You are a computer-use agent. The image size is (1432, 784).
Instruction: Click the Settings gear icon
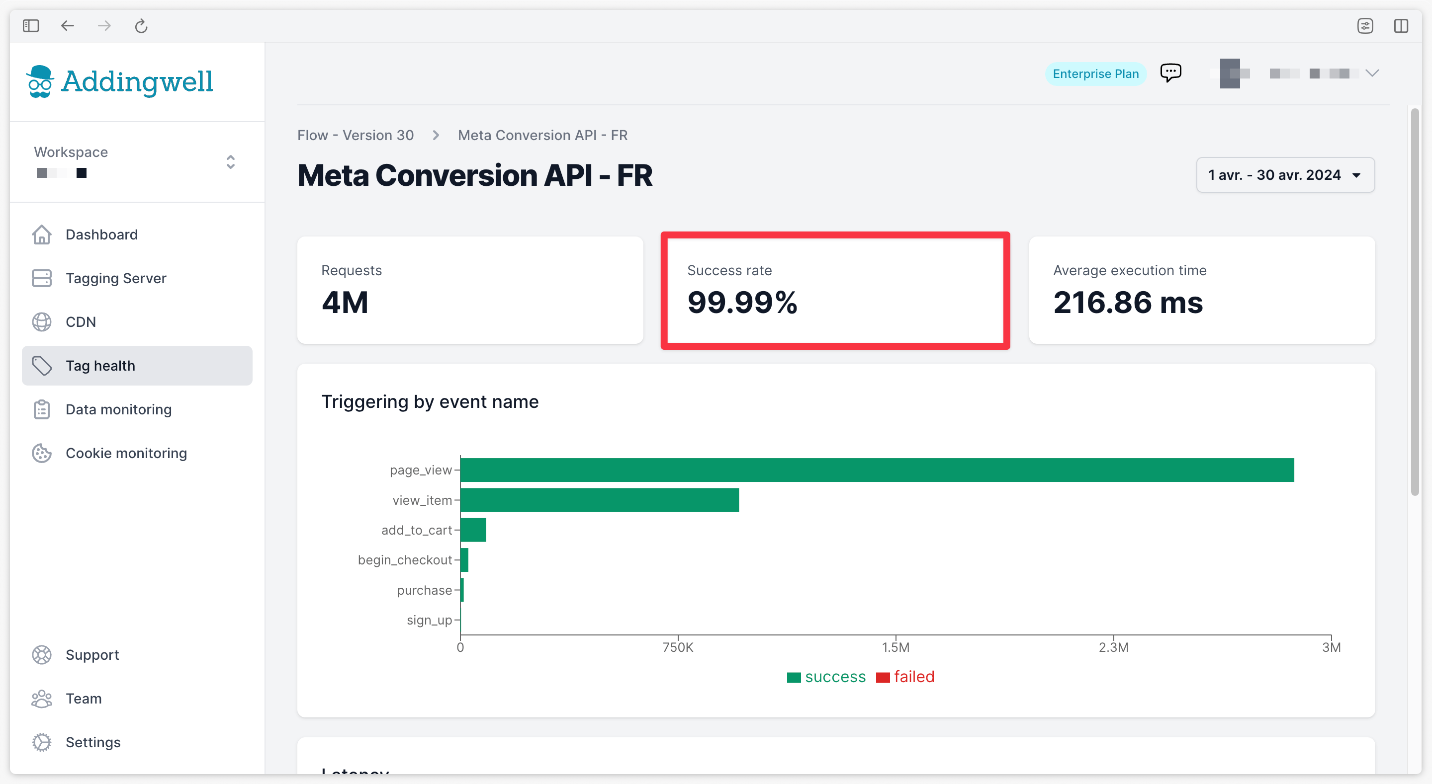tap(41, 742)
